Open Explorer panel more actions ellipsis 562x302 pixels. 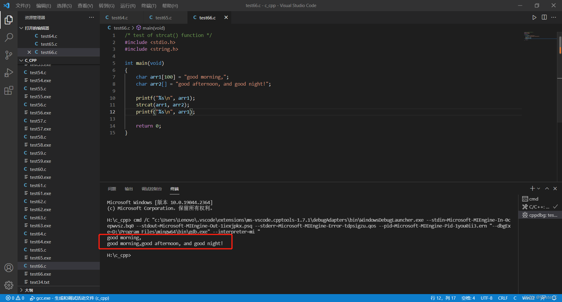click(92, 18)
